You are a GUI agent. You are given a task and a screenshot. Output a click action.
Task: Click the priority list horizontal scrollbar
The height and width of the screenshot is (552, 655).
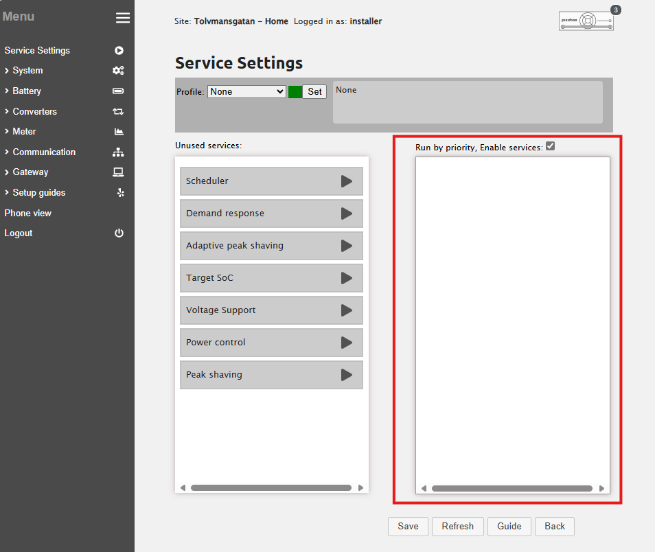[x=512, y=488]
